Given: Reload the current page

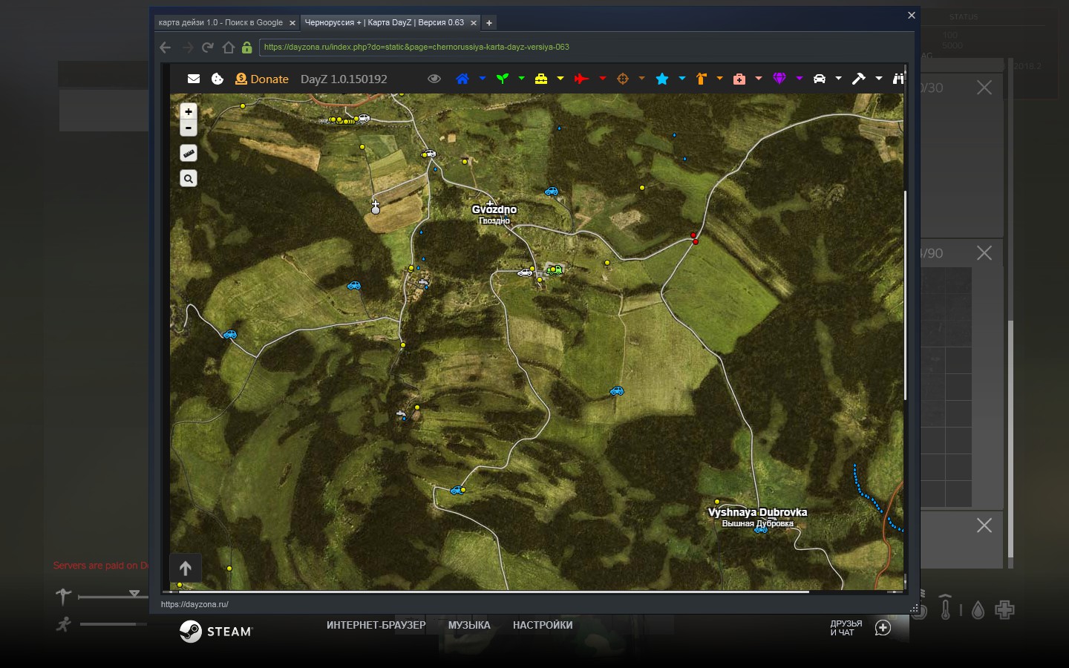Looking at the screenshot, I should 208,48.
